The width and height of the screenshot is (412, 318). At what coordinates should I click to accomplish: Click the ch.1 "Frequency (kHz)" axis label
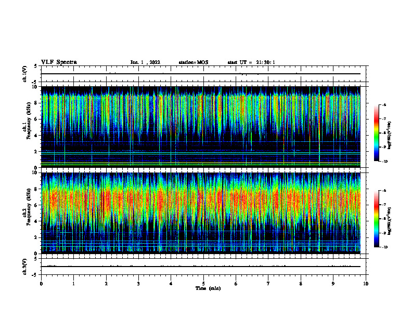pos(29,121)
